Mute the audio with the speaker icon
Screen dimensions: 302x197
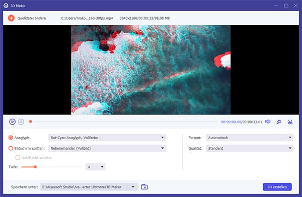(x=268, y=122)
